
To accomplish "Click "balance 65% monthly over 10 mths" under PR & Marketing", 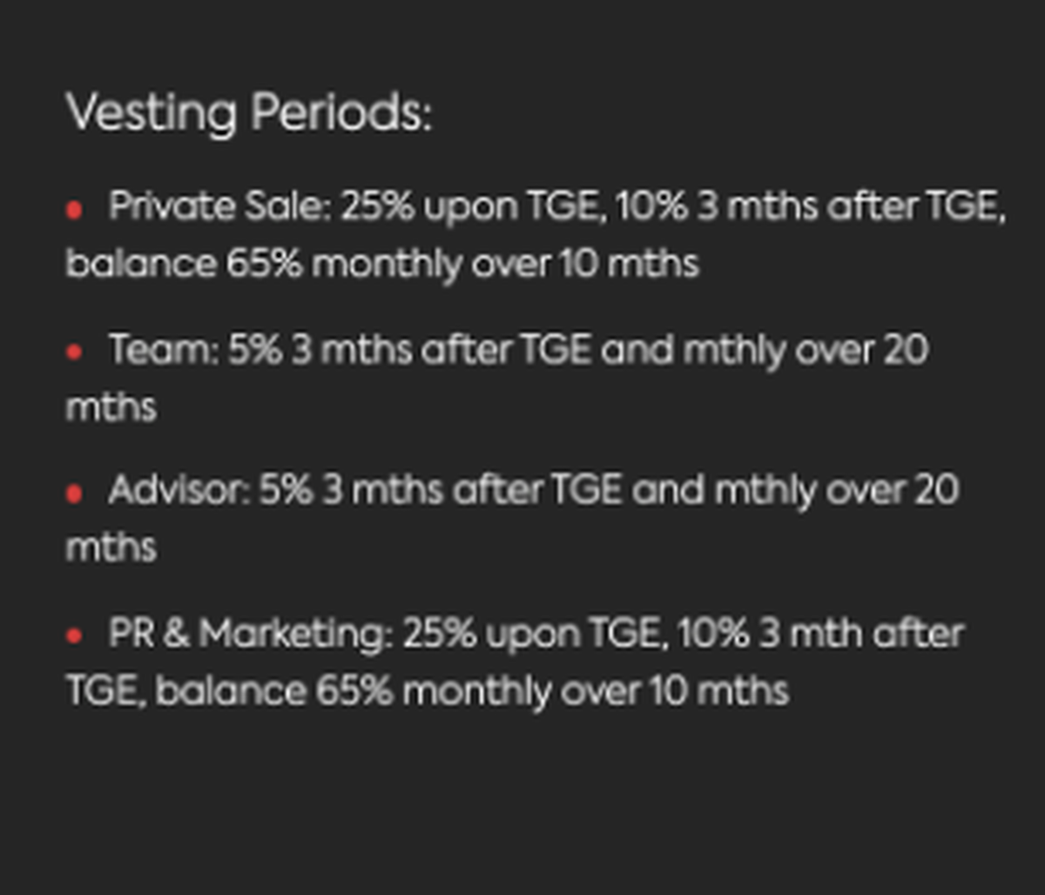I will pyautogui.click(x=473, y=690).
